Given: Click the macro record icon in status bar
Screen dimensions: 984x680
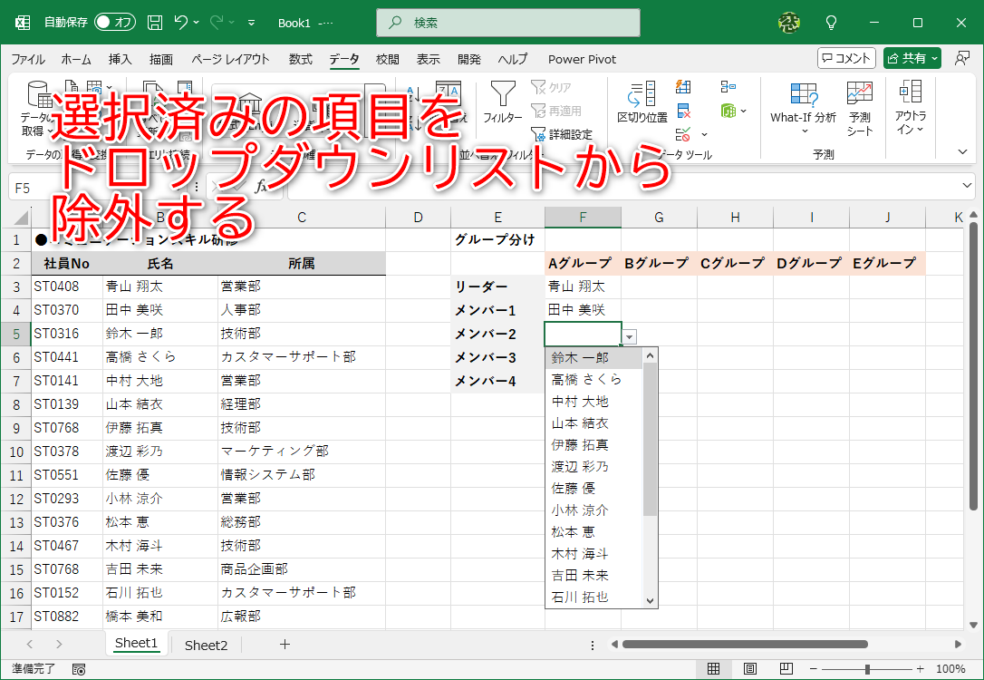Looking at the screenshot, I should coord(78,668).
